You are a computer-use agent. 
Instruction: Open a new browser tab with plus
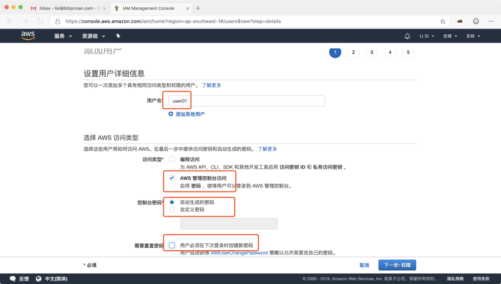click(x=198, y=8)
